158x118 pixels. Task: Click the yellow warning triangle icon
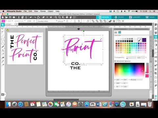click(x=7, y=30)
